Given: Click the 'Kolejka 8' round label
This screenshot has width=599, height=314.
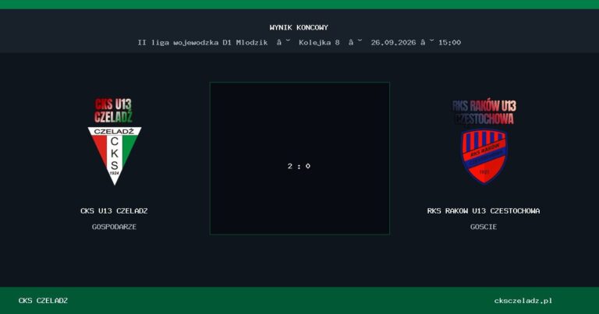Looking at the screenshot, I should (x=319, y=42).
